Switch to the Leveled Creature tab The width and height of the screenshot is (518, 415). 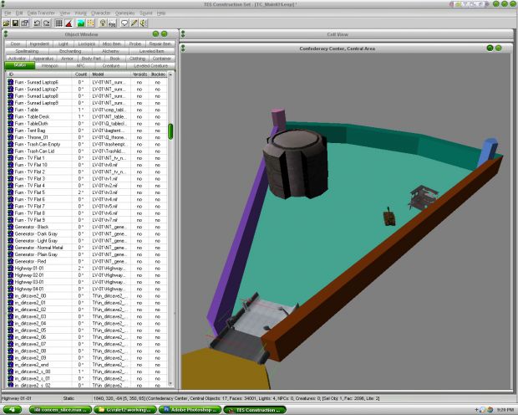(150, 66)
